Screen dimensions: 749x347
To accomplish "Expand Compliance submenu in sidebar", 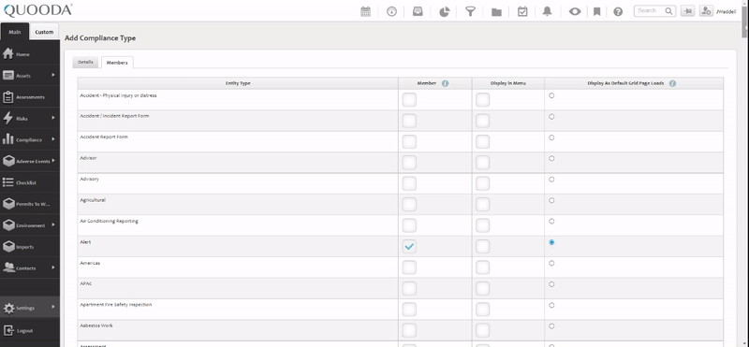I will tap(53, 139).
